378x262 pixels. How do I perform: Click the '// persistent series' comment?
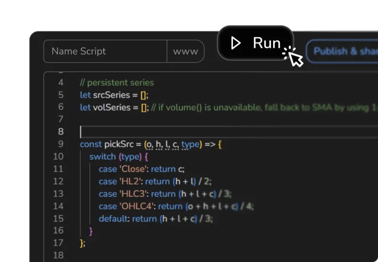117,83
